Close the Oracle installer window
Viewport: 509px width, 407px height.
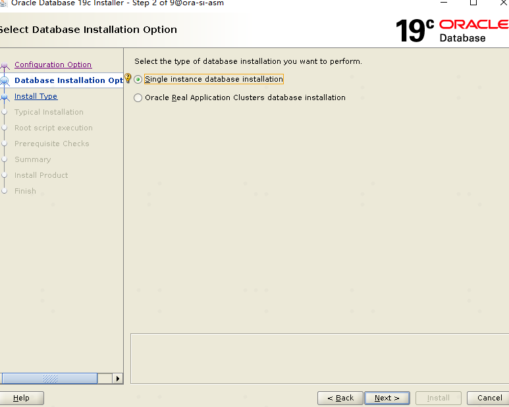coord(504,3)
